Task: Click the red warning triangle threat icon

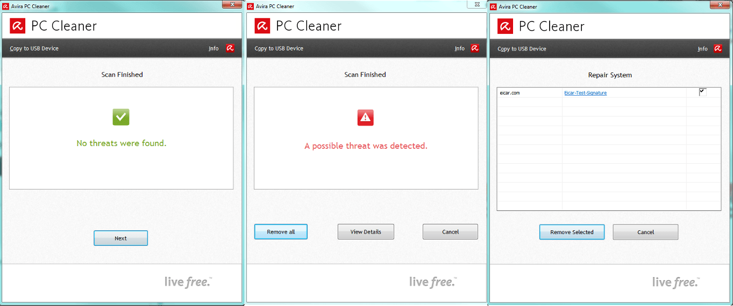Action: point(366,118)
